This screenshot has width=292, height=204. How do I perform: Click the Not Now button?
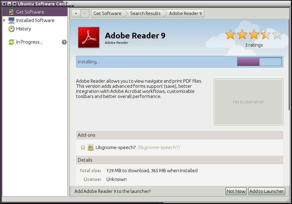click(x=236, y=191)
